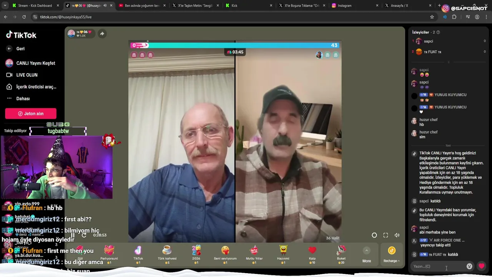This screenshot has width=492, height=277.
Task: Send the Mutlu Yıllar gift
Action: tap(254, 254)
